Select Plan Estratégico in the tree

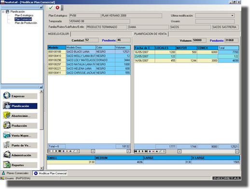coord(24,15)
